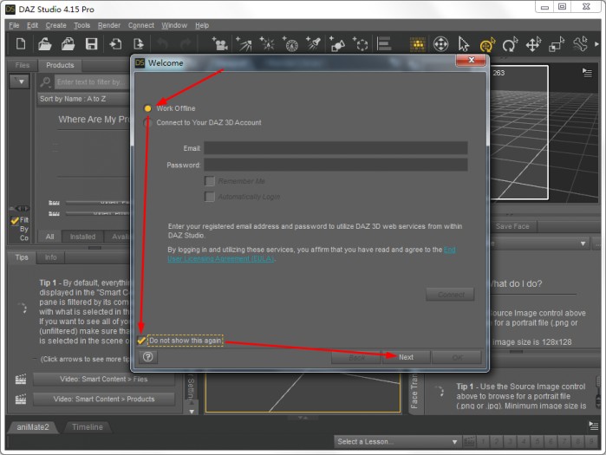606x455 pixels.
Task: Select the yellow ActivePose tool icon
Action: pyautogui.click(x=487, y=44)
